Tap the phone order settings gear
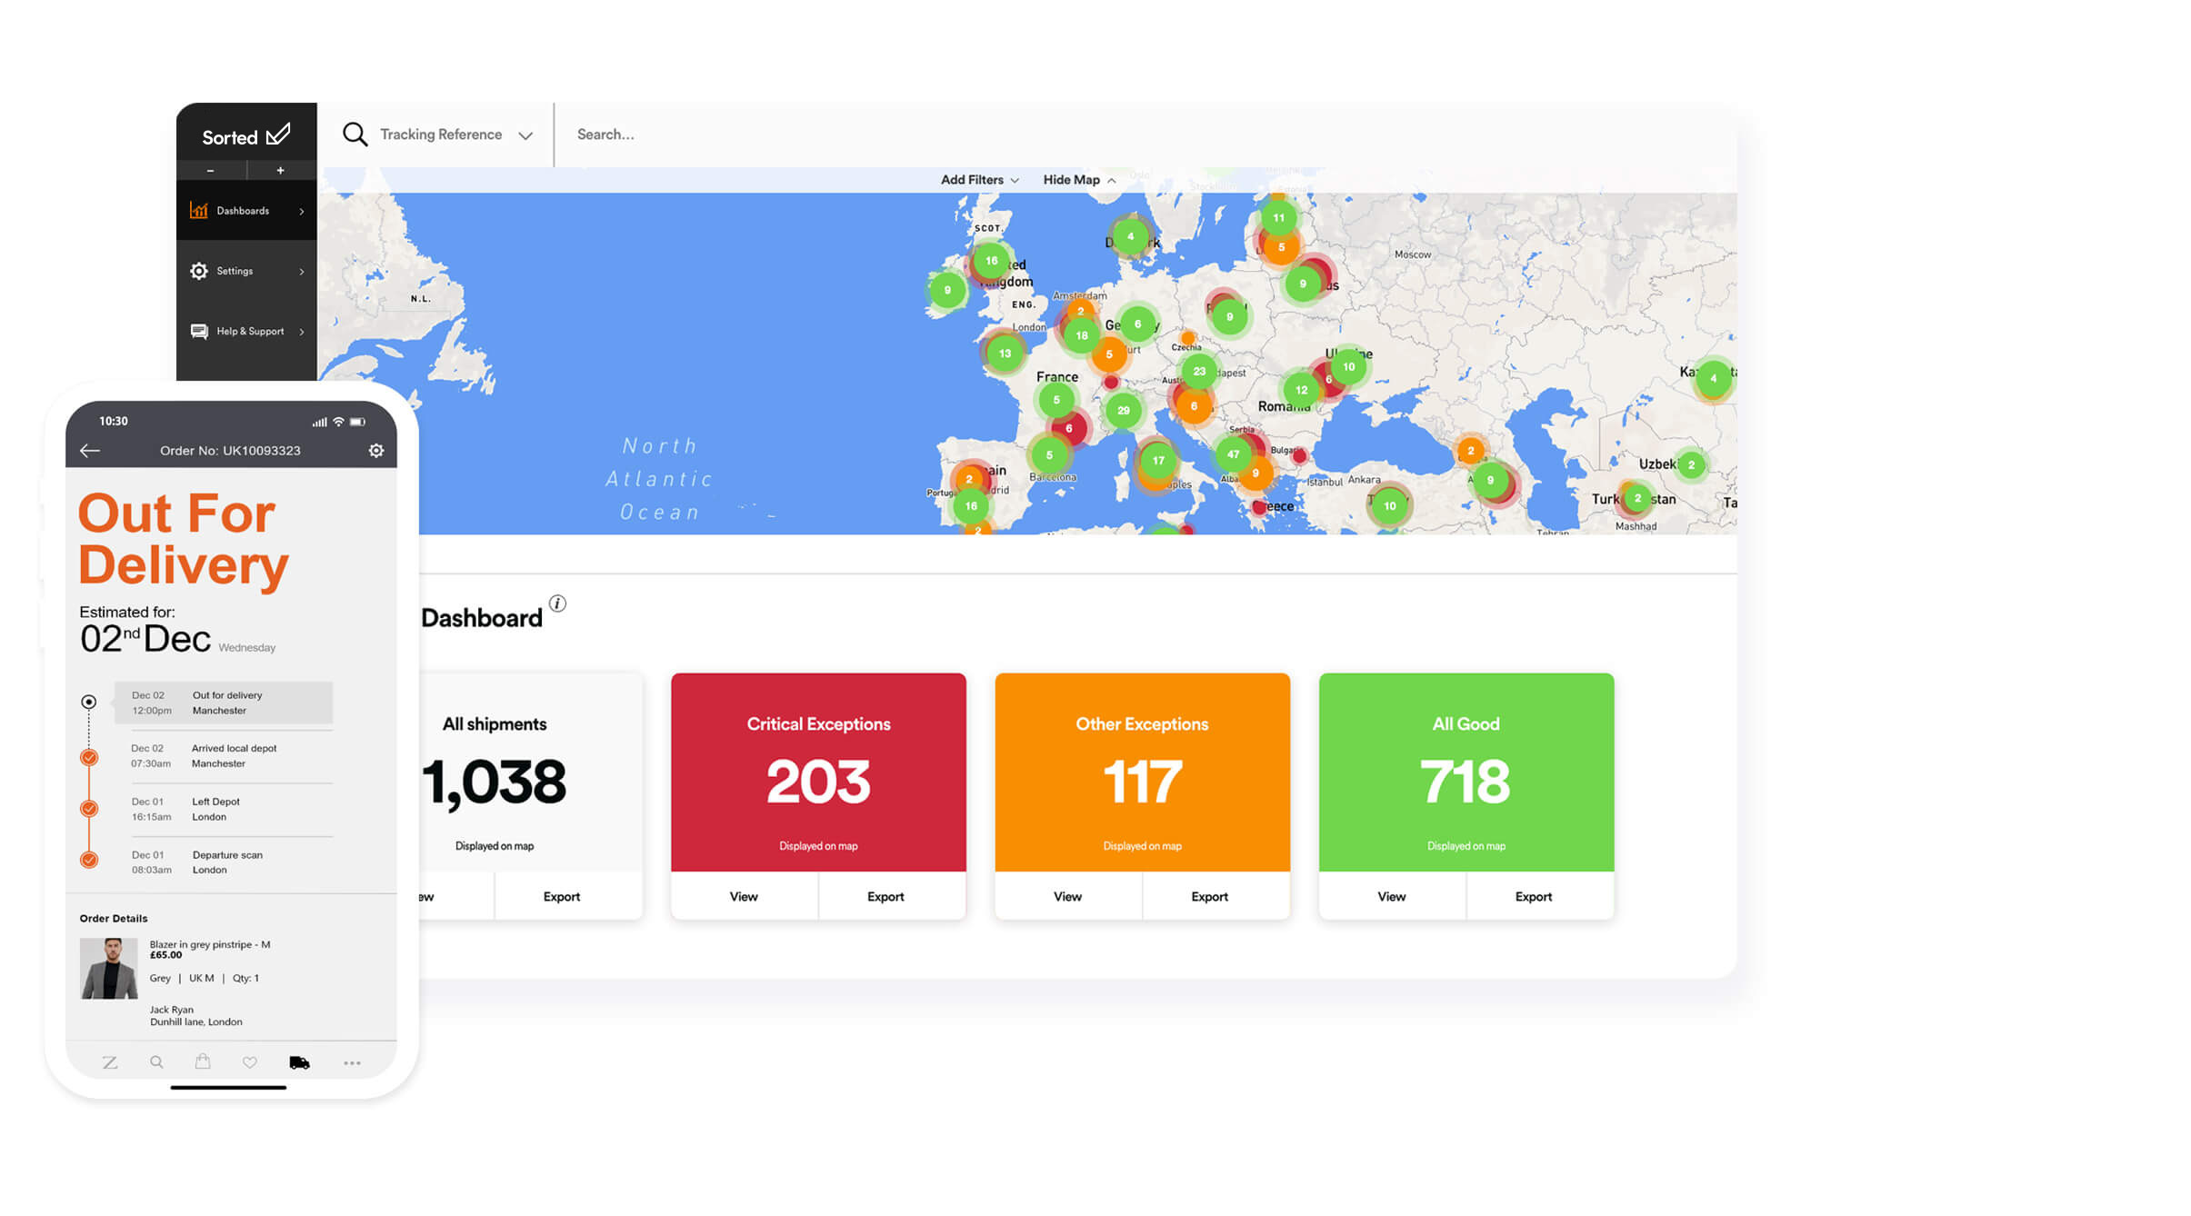 [x=376, y=451]
